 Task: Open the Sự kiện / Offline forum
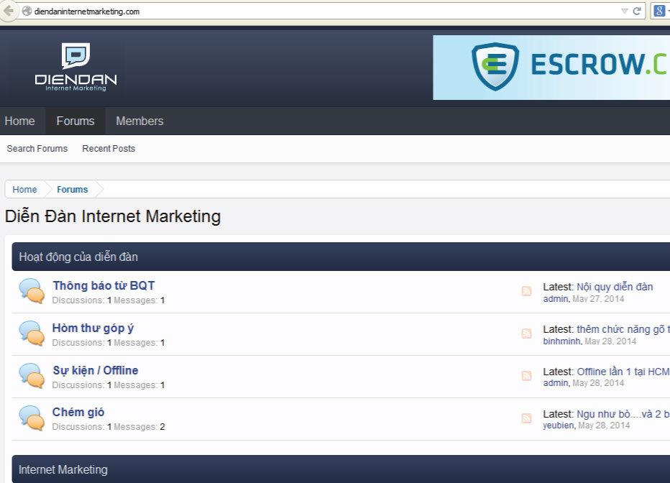coord(96,370)
